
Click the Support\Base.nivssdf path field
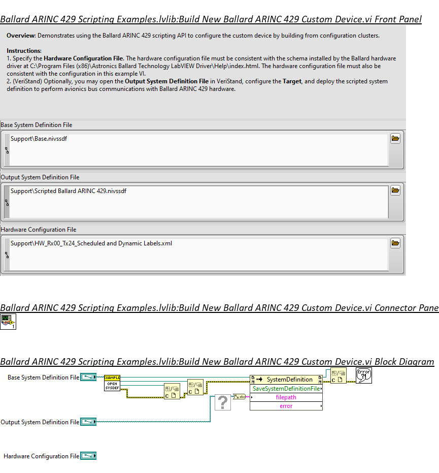[199, 150]
